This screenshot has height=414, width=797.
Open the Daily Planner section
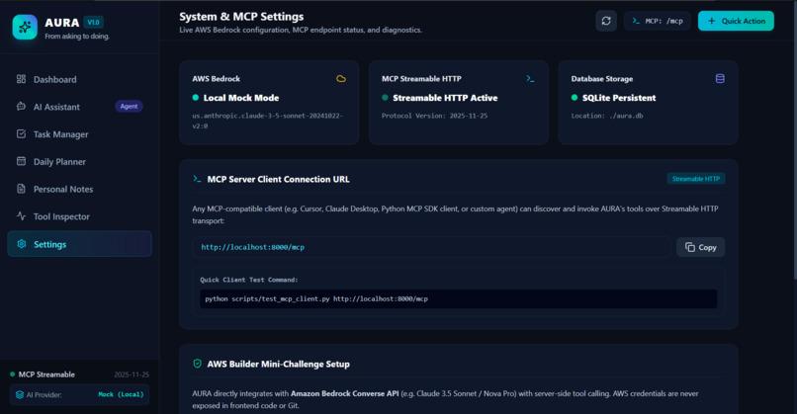point(79,161)
